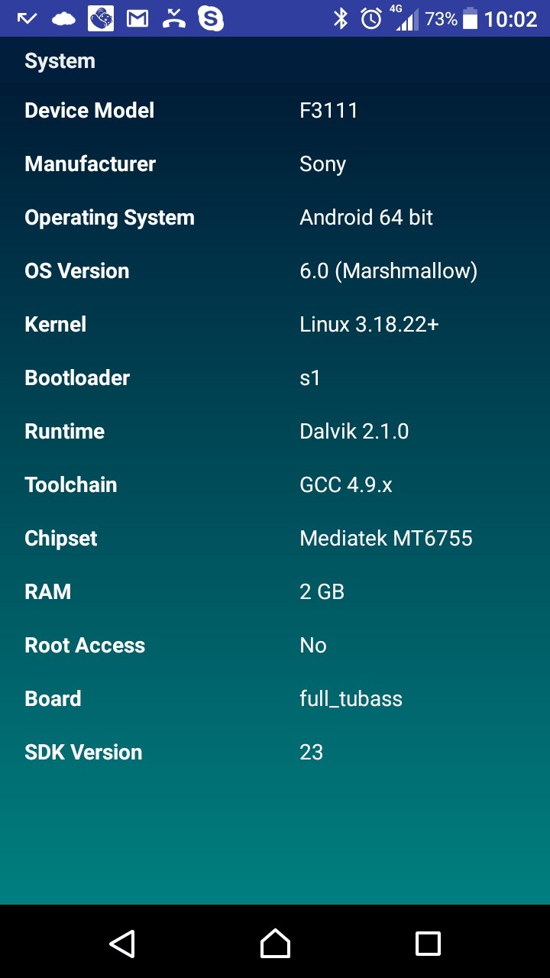The image size is (550, 978).
Task: Tap the OS Version value 6.0 (Marshmallow)
Action: click(388, 271)
